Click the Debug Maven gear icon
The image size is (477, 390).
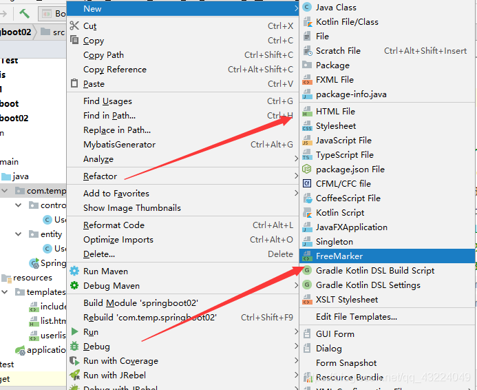point(74,285)
